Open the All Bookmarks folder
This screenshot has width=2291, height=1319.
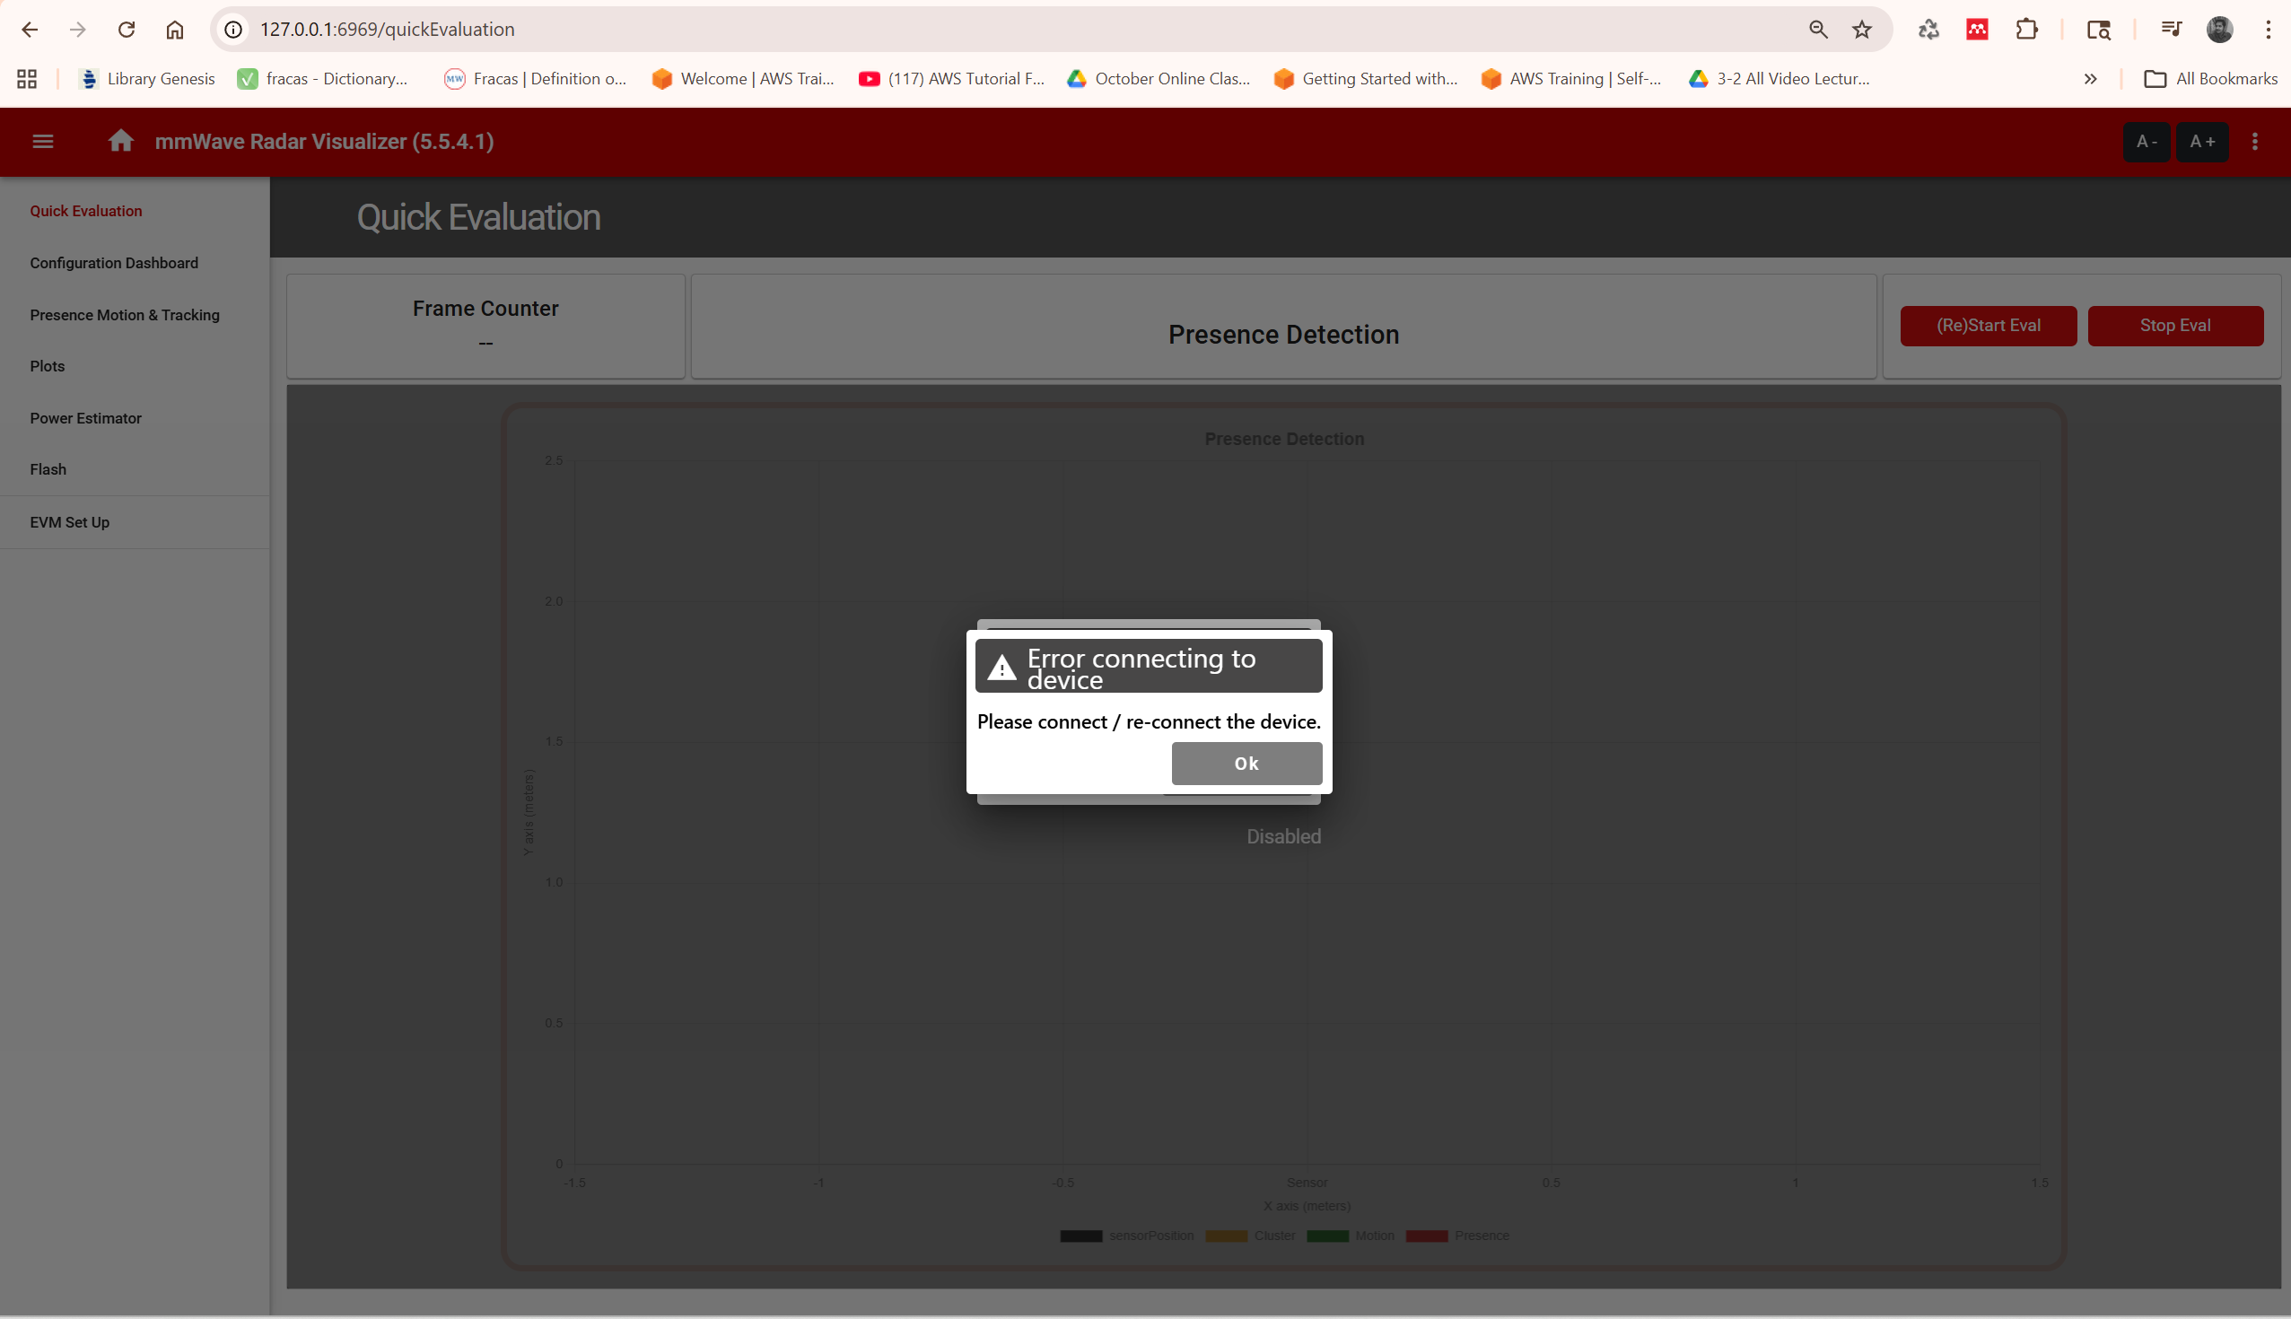(x=2210, y=79)
